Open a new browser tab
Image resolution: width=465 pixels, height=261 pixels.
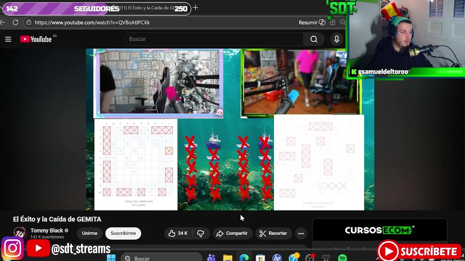195,8
